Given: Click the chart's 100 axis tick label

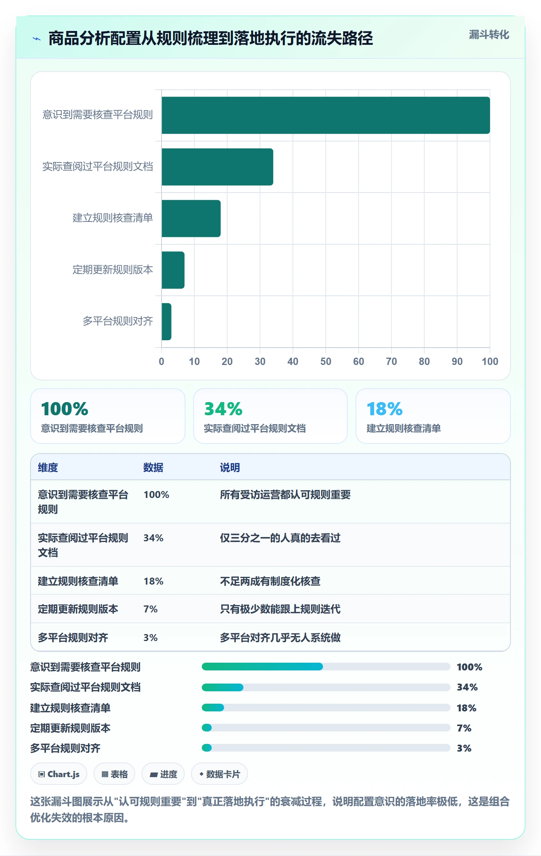Looking at the screenshot, I should coord(490,361).
